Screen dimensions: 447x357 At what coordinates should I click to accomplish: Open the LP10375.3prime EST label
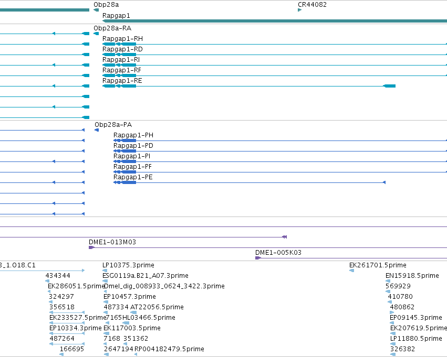coord(128,265)
